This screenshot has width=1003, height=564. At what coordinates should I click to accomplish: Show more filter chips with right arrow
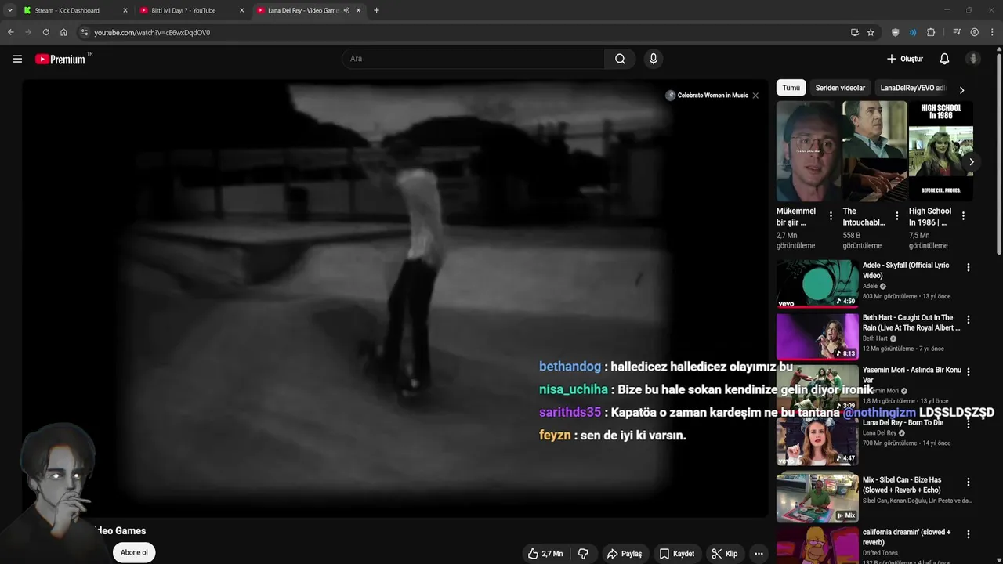961,89
